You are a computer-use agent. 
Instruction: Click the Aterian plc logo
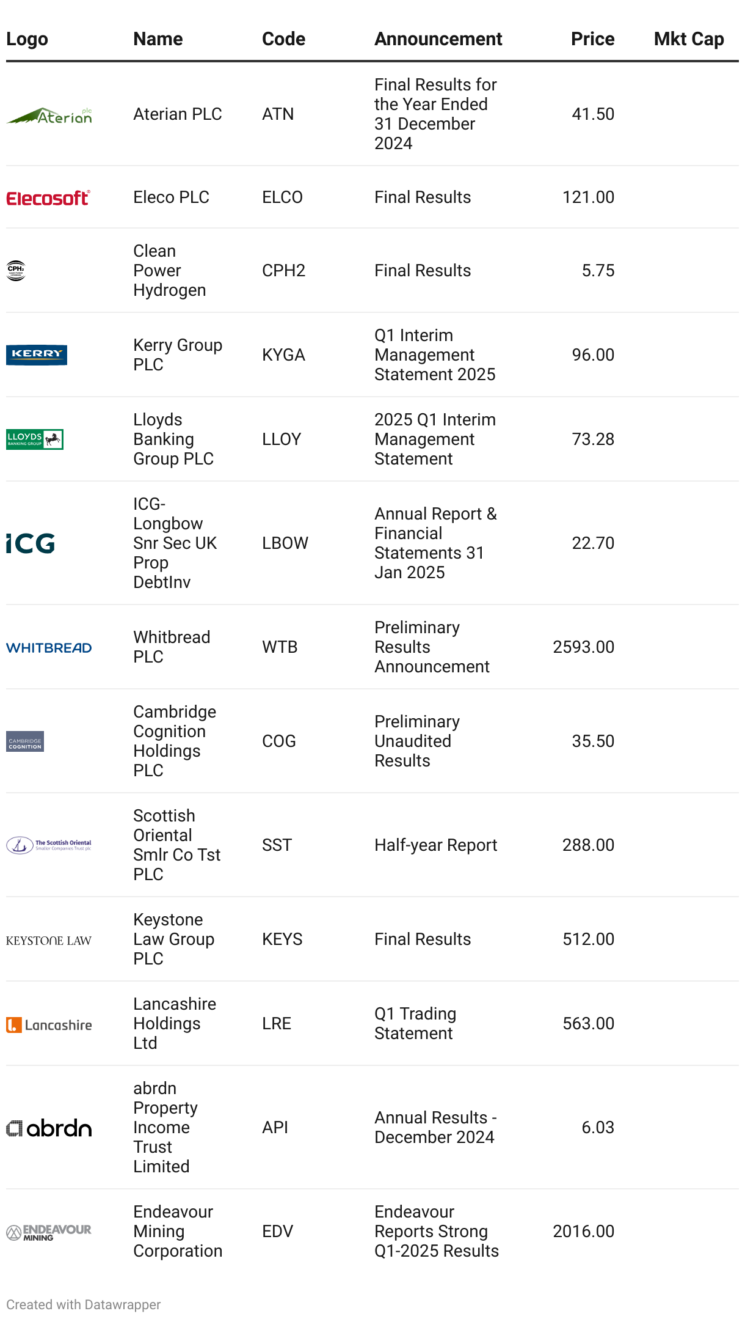pos(49,115)
